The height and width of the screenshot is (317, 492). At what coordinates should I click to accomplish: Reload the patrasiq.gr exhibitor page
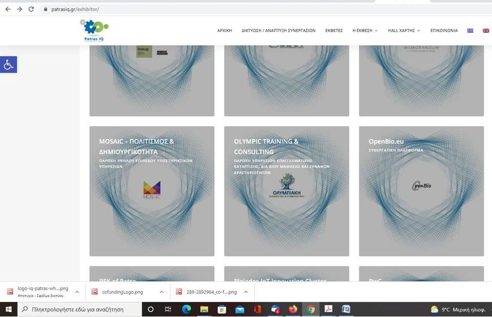(31, 9)
